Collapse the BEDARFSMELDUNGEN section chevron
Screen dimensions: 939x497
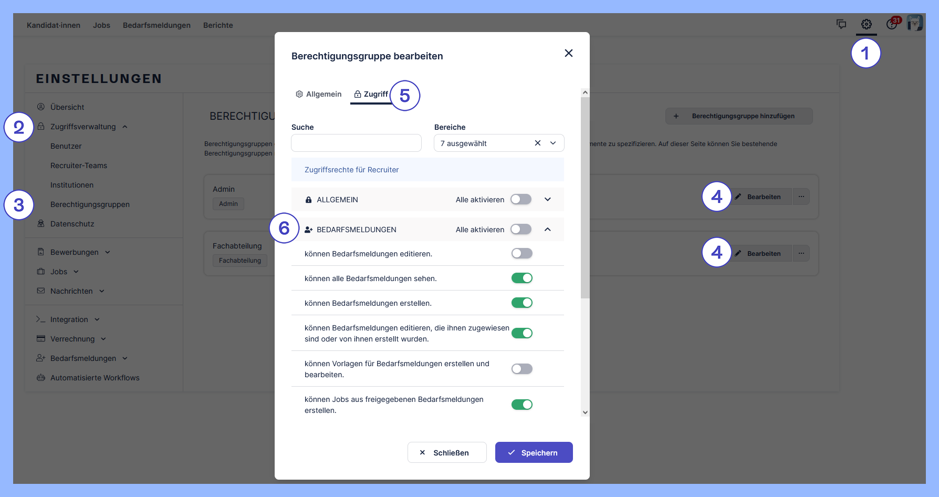(548, 230)
